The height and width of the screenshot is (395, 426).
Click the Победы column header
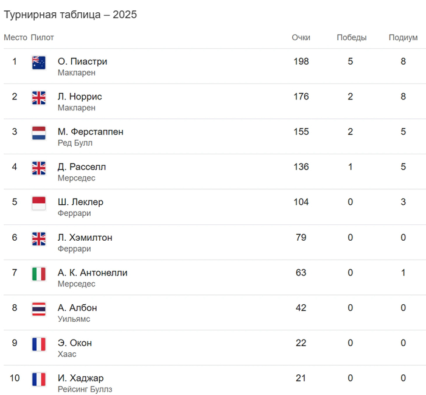point(352,38)
